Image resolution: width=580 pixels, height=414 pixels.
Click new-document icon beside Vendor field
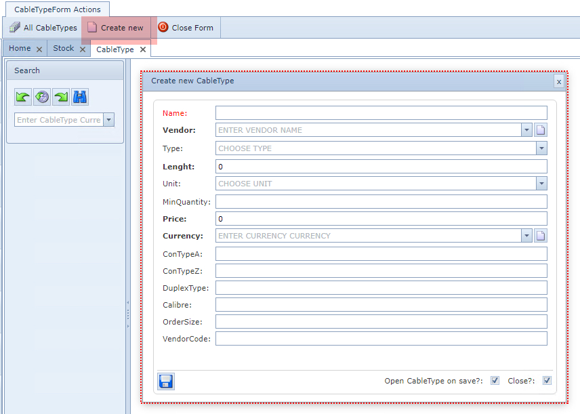pos(541,130)
